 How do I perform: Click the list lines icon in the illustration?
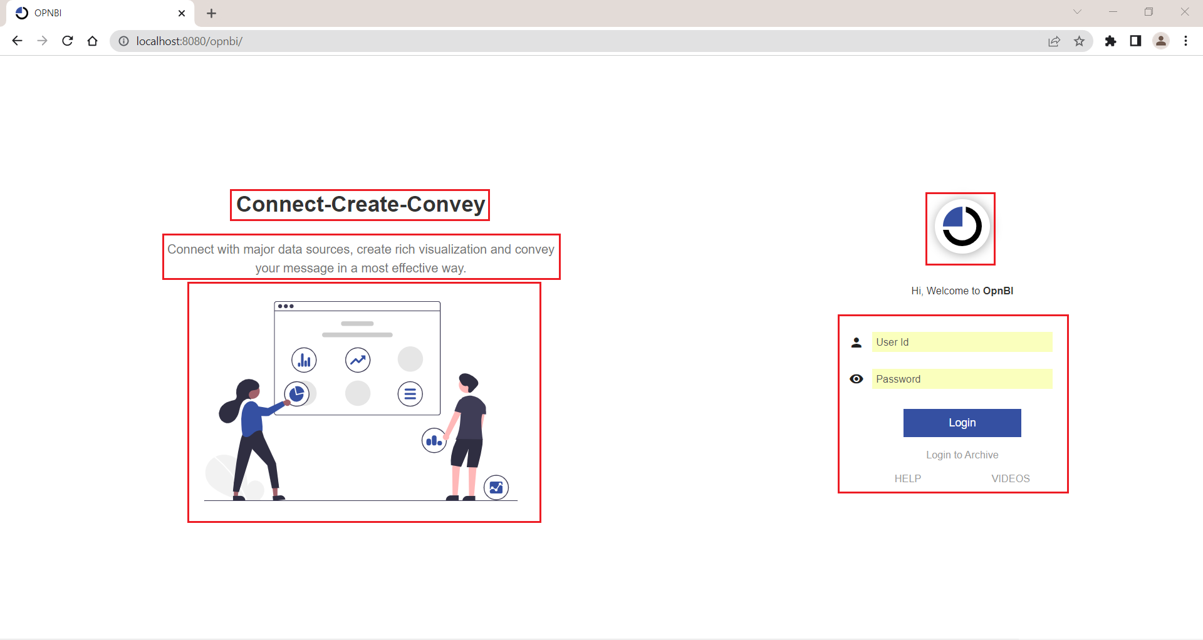click(x=410, y=394)
